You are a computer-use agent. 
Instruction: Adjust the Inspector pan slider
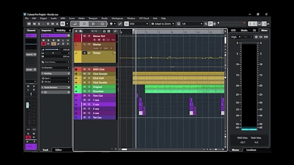(53, 53)
